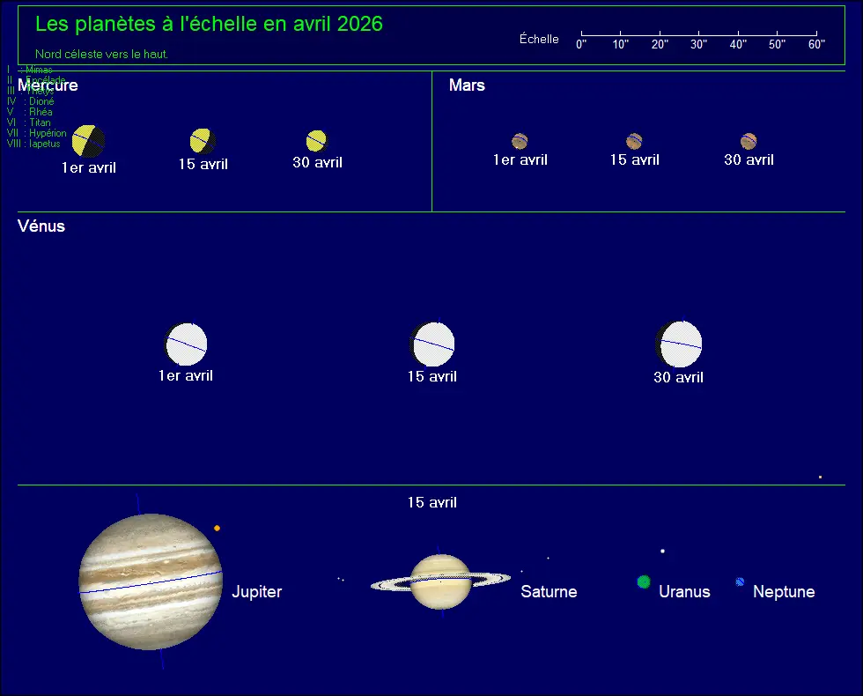Select the moon dot left of Saturne
863x696 pixels.
[340, 580]
